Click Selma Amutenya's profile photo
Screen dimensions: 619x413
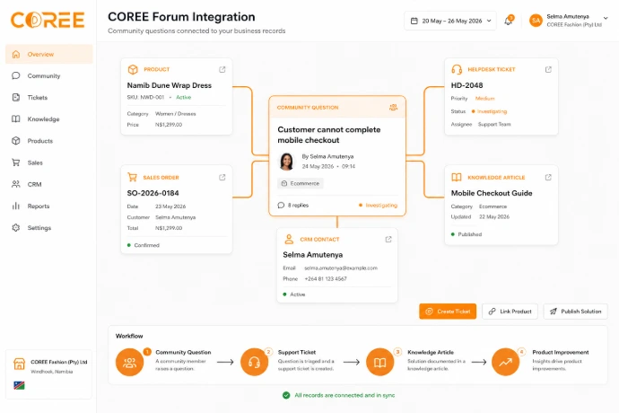pos(286,162)
